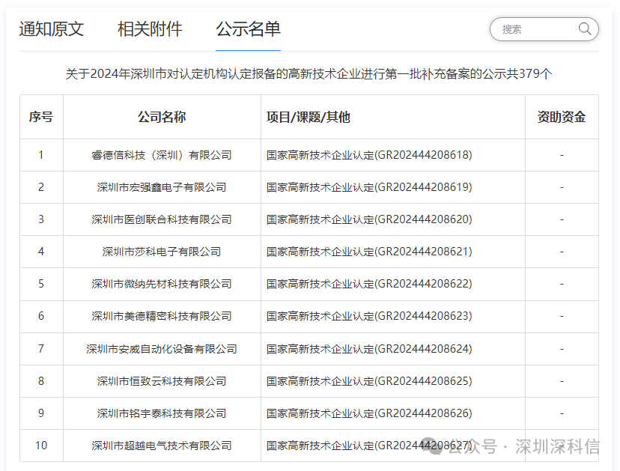Image resolution: width=620 pixels, height=471 pixels.
Task: Click certificate entry GR202444208618
Action: click(x=369, y=155)
